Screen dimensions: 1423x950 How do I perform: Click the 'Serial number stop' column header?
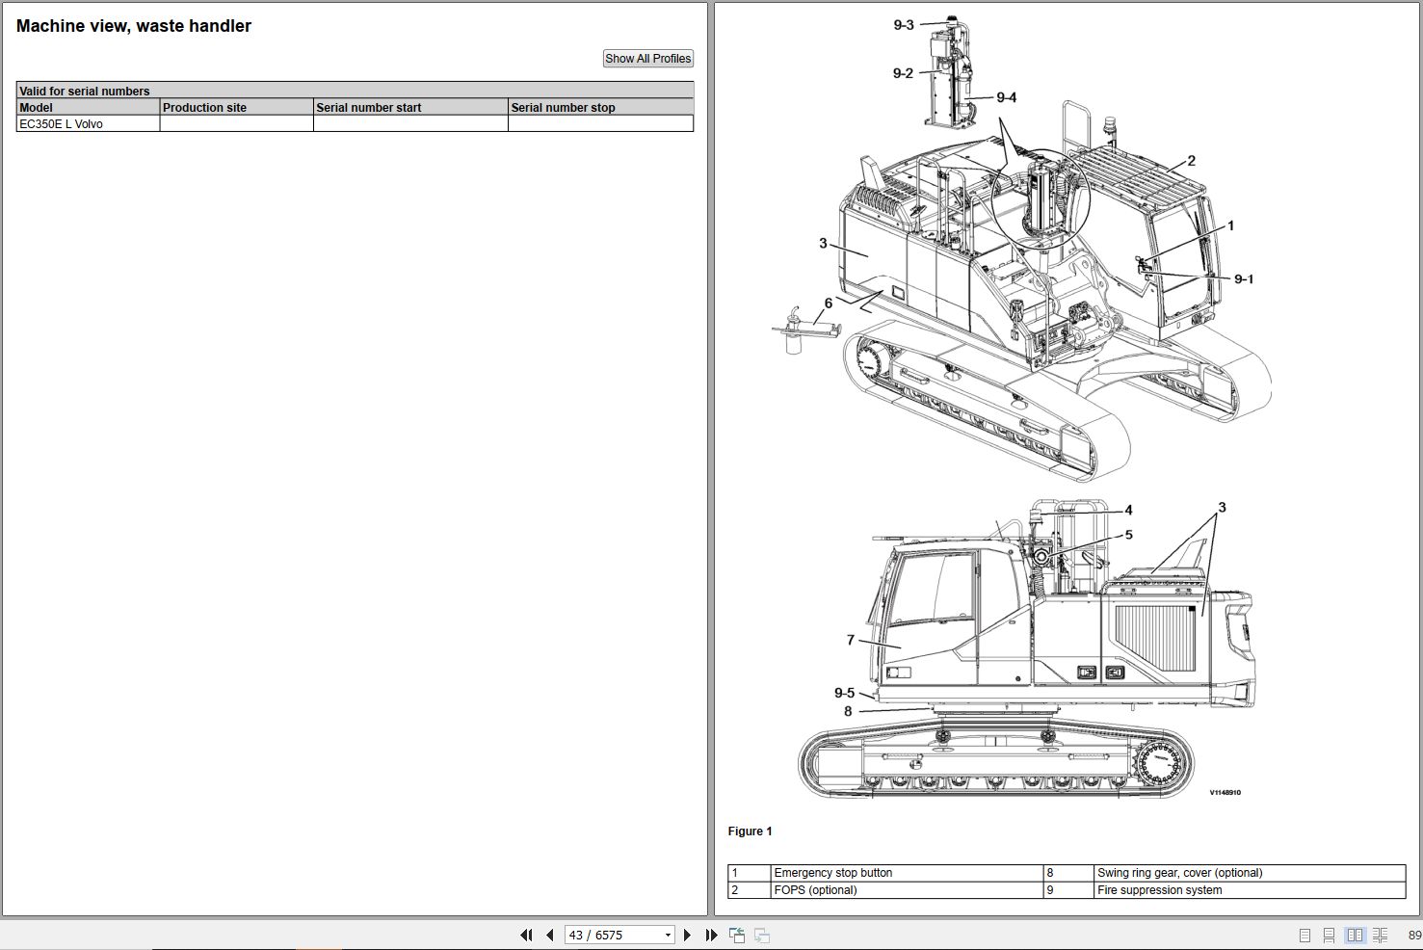coord(600,107)
